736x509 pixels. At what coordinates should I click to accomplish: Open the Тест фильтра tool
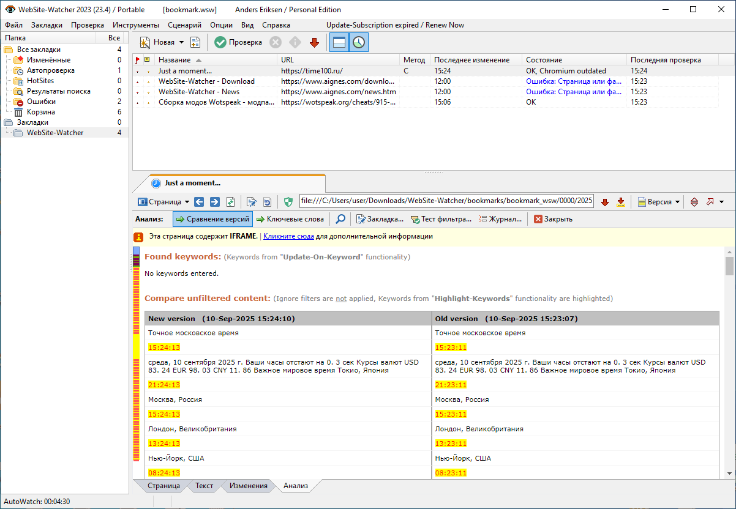[x=441, y=219]
